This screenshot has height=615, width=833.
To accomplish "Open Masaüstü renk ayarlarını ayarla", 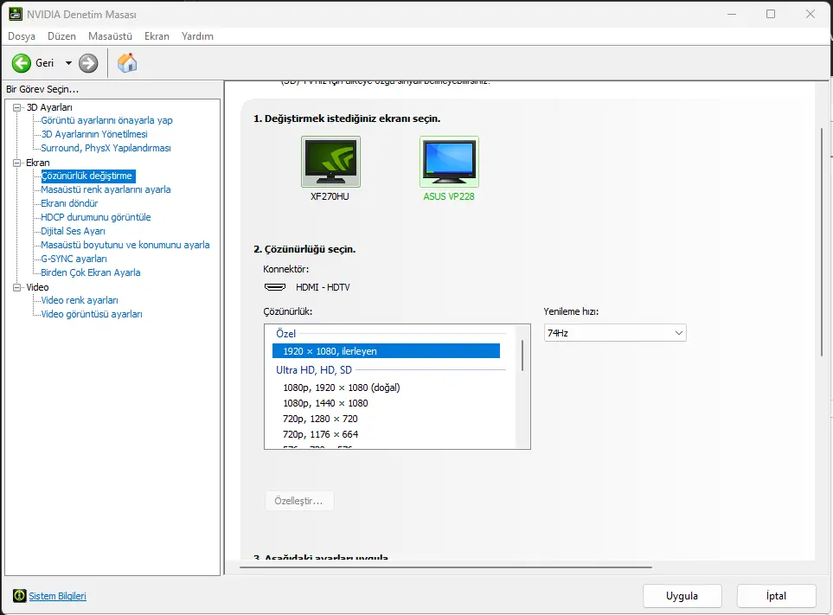I will tap(106, 189).
